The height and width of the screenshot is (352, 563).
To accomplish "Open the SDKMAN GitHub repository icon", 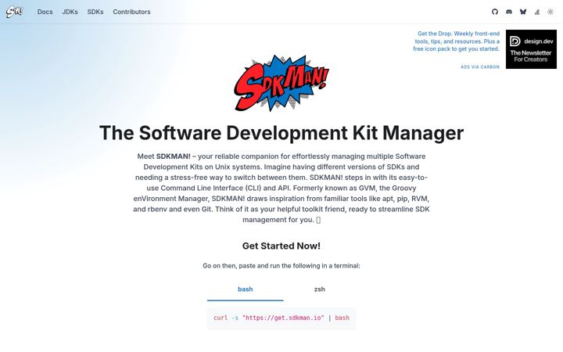I will 495,12.
